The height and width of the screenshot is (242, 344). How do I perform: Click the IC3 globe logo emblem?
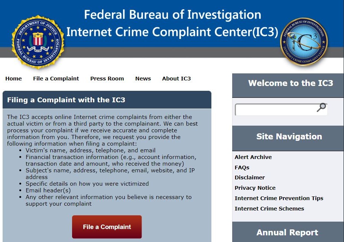click(304, 42)
